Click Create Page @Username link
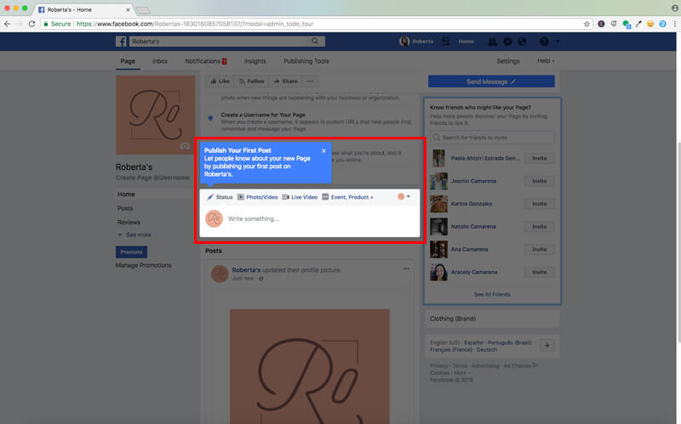Screen dimensions: 681x424 pyautogui.click(x=152, y=178)
